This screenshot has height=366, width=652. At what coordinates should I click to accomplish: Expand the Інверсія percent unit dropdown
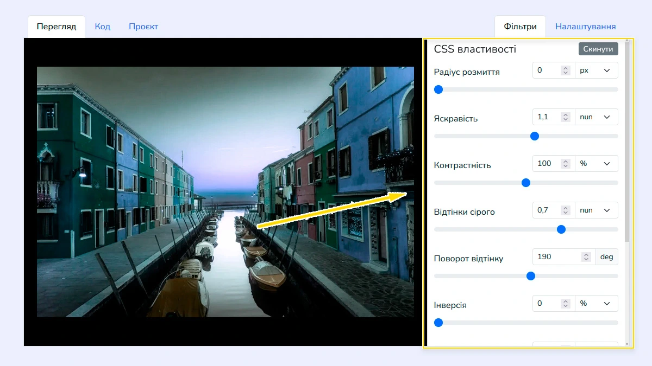click(596, 304)
